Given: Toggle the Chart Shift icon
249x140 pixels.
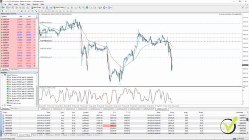Looking at the screenshot, I should tap(95, 7).
